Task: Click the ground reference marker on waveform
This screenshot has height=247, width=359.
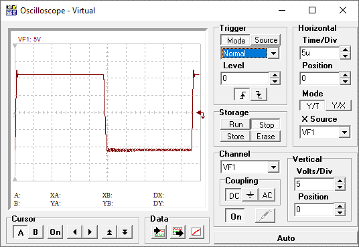Action: pos(201,114)
